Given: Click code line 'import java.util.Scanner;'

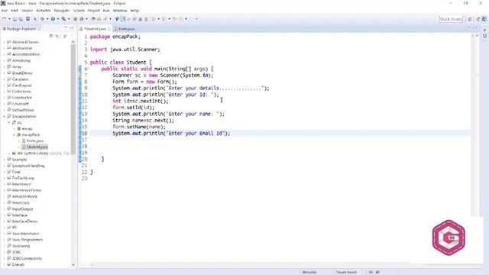Looking at the screenshot, I should 125,49.
